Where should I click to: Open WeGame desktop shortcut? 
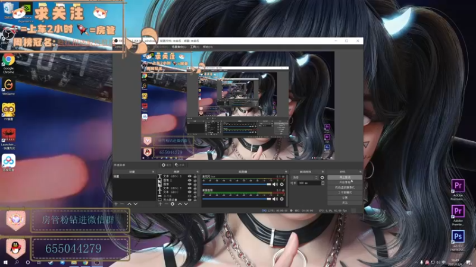click(8, 87)
